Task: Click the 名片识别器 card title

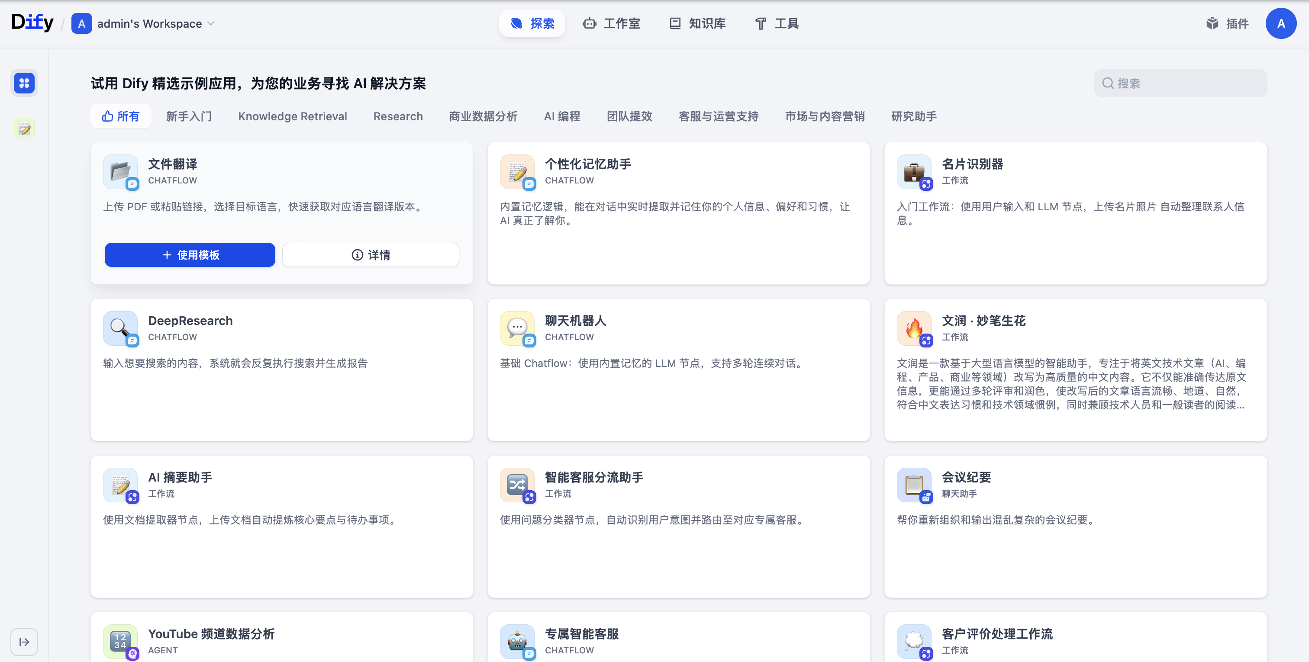Action: click(x=973, y=164)
